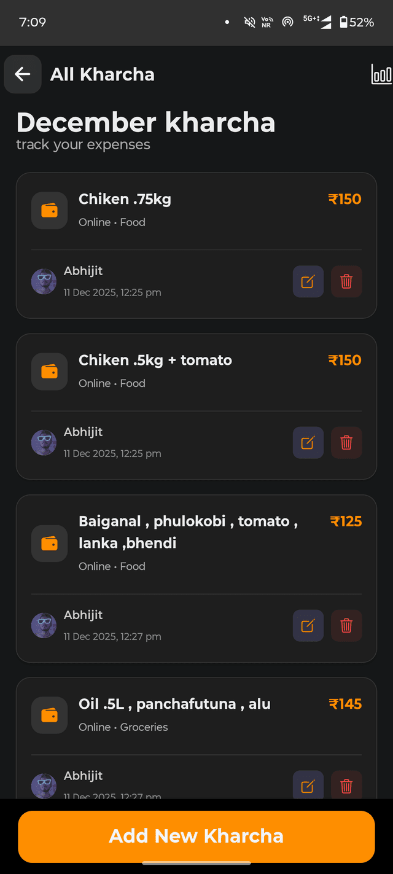Delete the Chiken .75kg expense entry
393x874 pixels.
346,281
